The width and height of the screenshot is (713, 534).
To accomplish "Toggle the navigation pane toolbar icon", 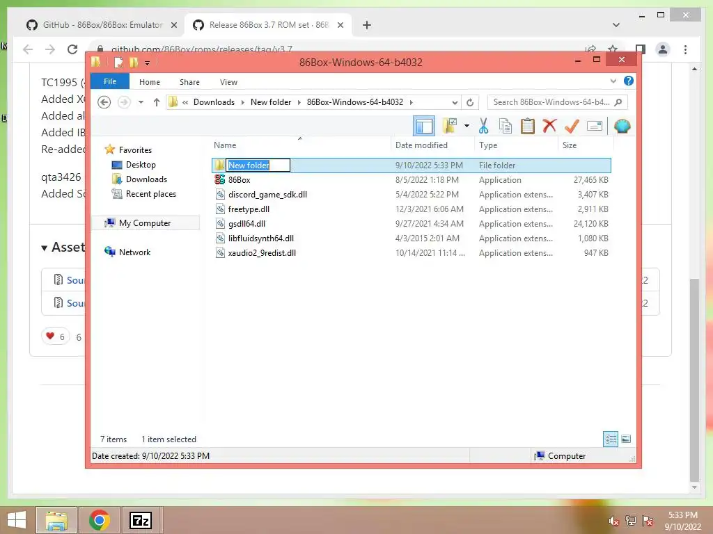I will tap(424, 126).
